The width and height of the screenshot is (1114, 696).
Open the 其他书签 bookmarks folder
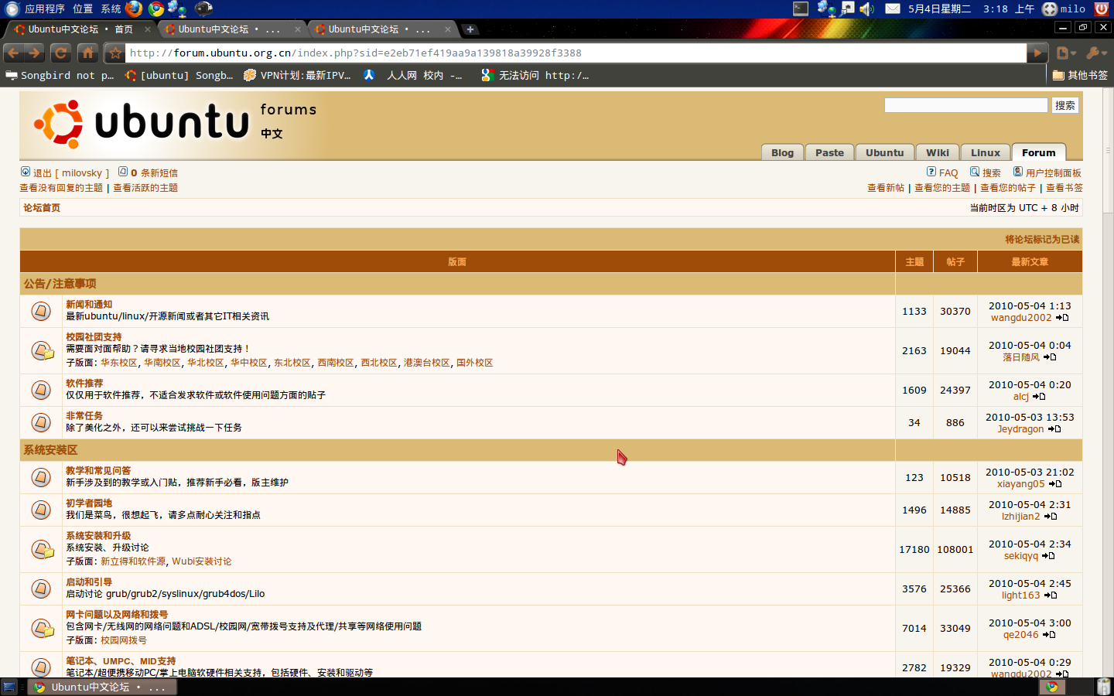(x=1080, y=75)
